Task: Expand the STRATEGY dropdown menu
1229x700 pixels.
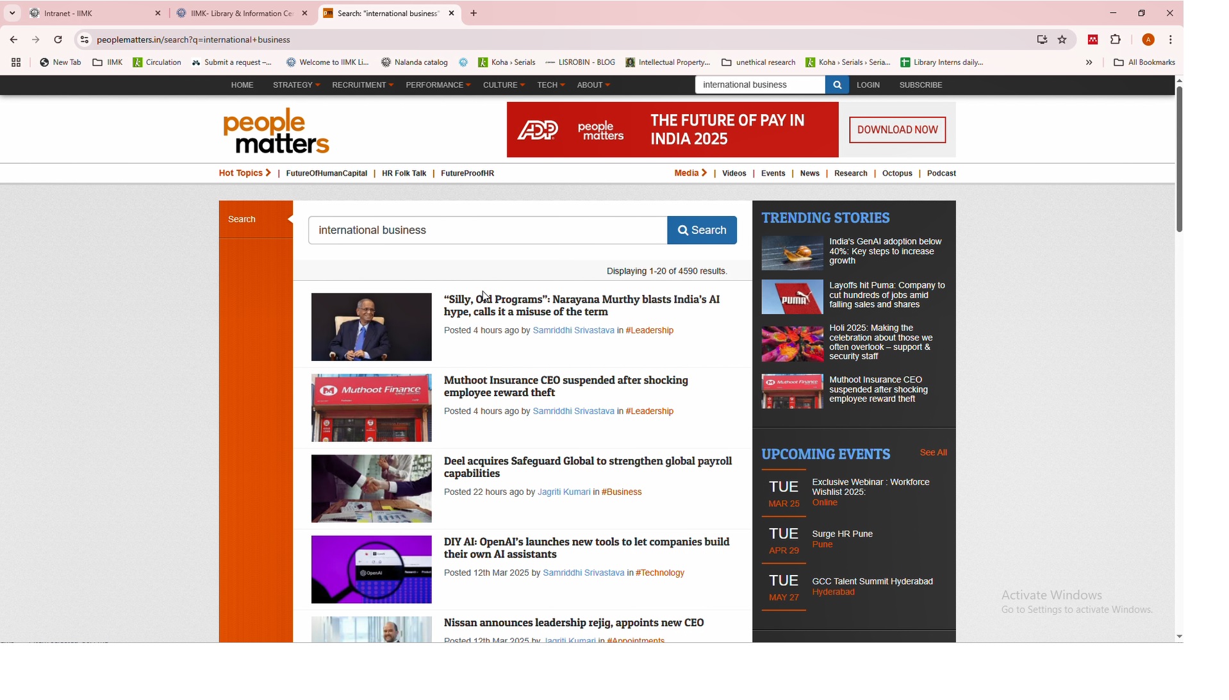Action: 296,85
